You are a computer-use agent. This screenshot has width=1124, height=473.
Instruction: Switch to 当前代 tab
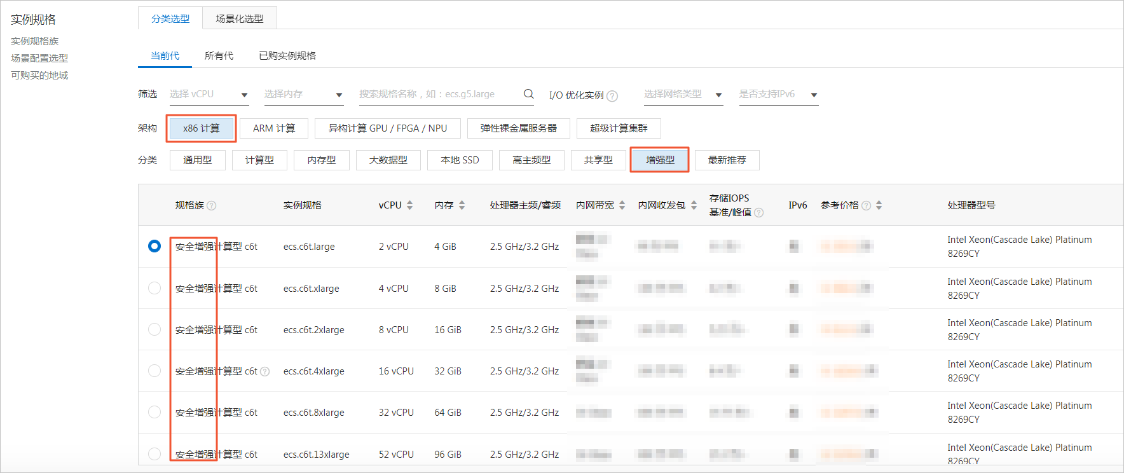(165, 56)
